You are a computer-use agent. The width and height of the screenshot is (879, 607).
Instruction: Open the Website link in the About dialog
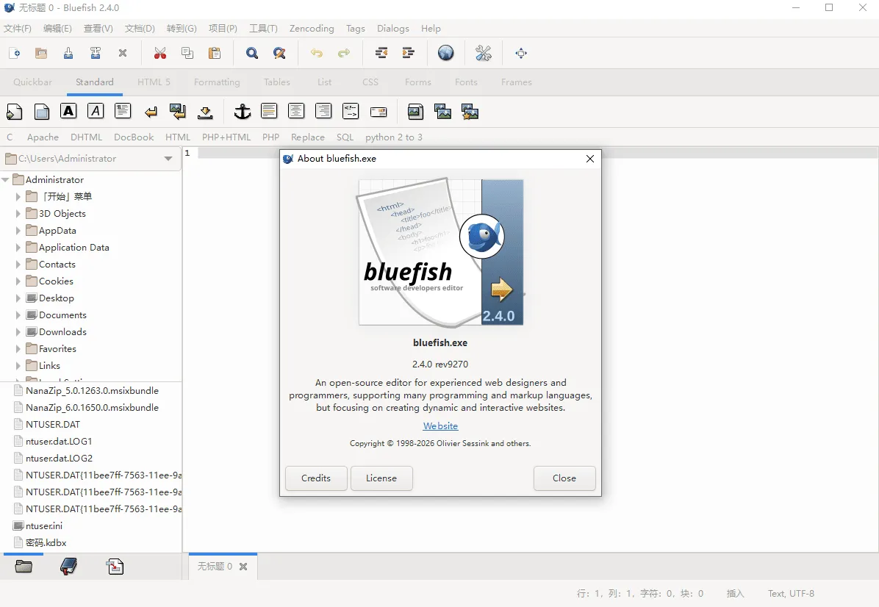440,425
